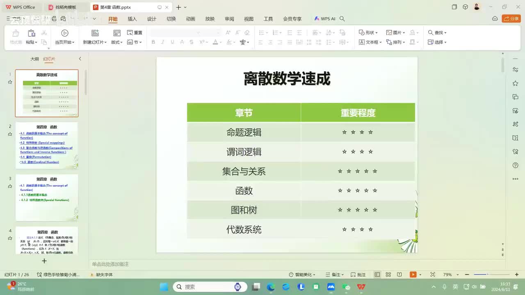Switch to normal view icon
This screenshot has width=525, height=295.
point(377,275)
